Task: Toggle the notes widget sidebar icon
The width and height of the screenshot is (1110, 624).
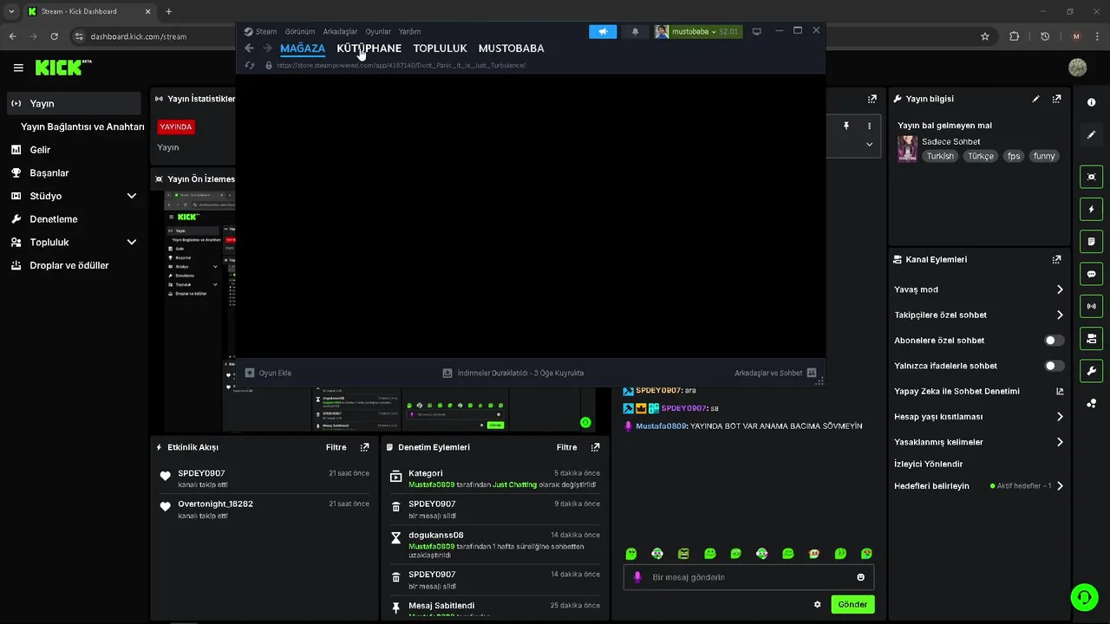Action: point(1091,241)
